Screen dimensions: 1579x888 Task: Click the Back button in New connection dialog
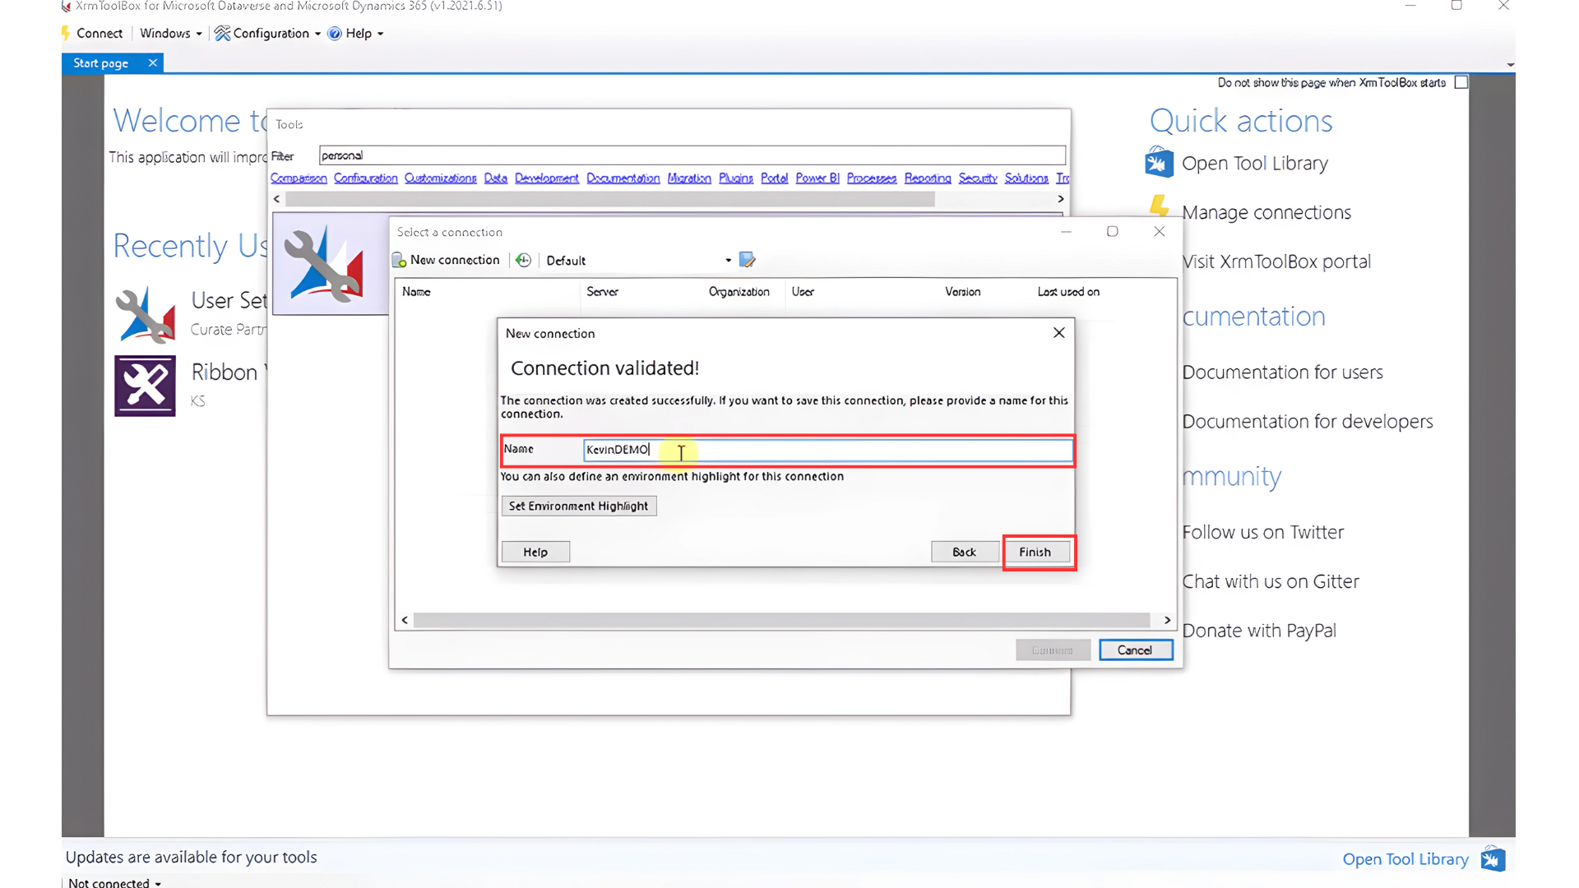pos(964,553)
